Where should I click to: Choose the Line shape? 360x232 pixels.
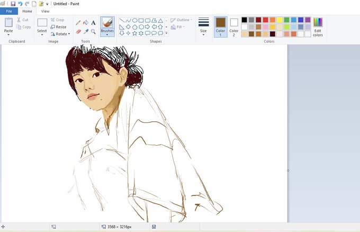[x=122, y=21]
